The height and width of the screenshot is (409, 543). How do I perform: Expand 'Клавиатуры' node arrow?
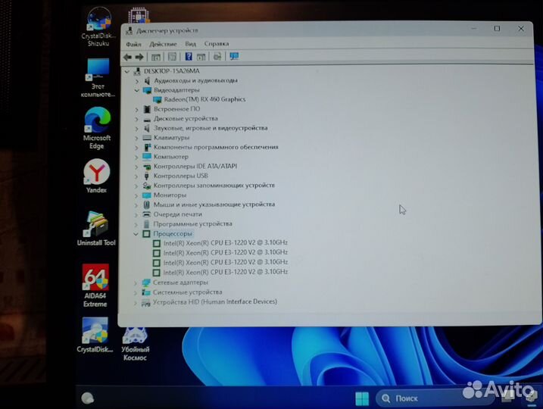point(137,138)
